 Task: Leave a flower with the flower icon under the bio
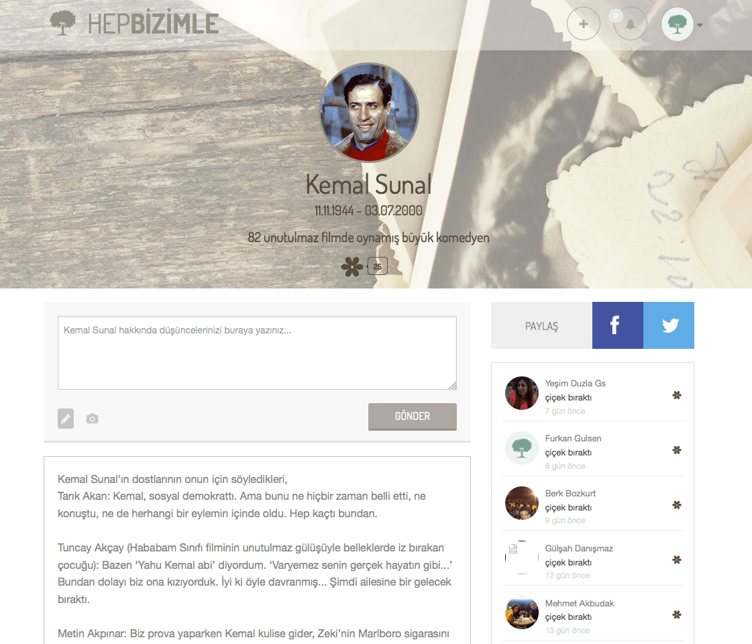352,266
